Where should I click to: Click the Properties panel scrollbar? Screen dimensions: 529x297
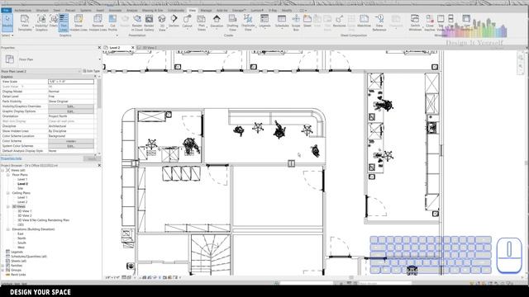point(99,93)
